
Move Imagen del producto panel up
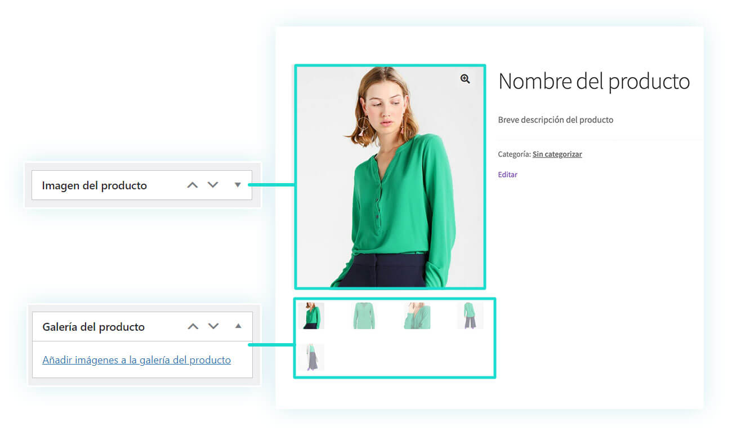coord(193,185)
